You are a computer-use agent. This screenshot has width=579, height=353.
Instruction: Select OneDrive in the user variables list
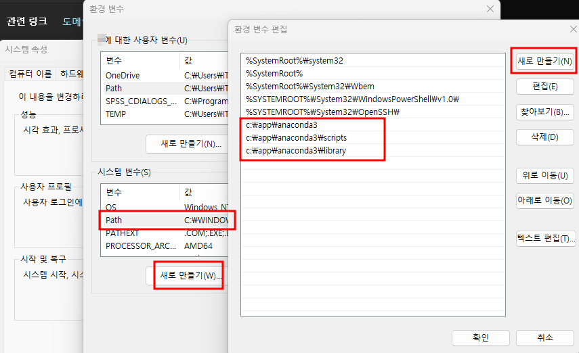pyautogui.click(x=165, y=76)
